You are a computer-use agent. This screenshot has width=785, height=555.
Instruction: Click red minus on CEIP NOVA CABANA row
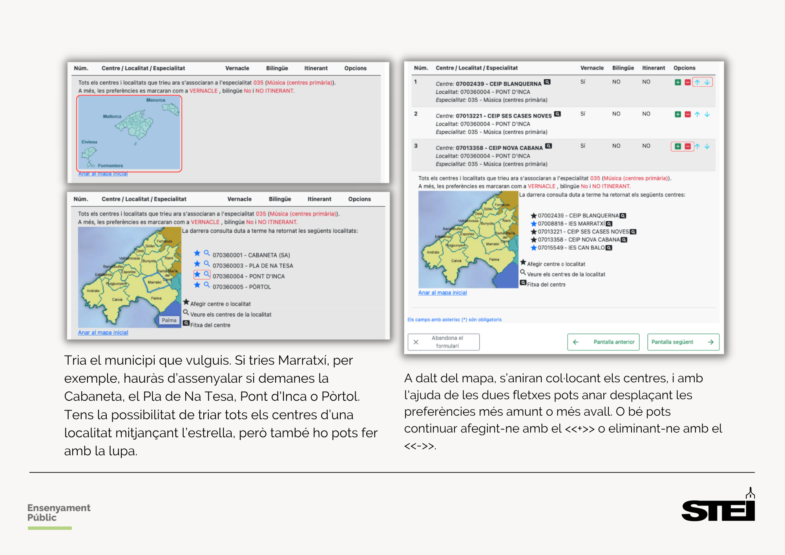[687, 146]
